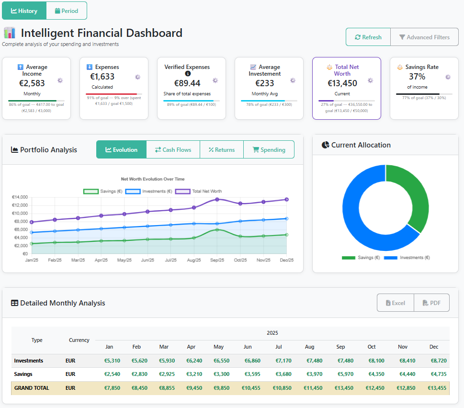464x408 pixels.
Task: Click the gear icon on Average Income card
Action: coord(60,80)
